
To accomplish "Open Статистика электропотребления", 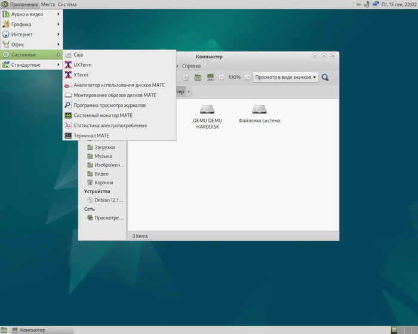I will (119, 125).
